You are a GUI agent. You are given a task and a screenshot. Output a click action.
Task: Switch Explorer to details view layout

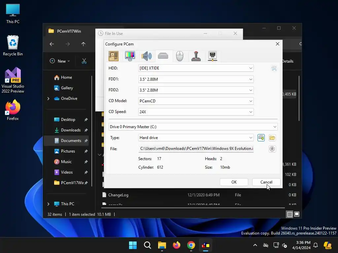[289, 214]
